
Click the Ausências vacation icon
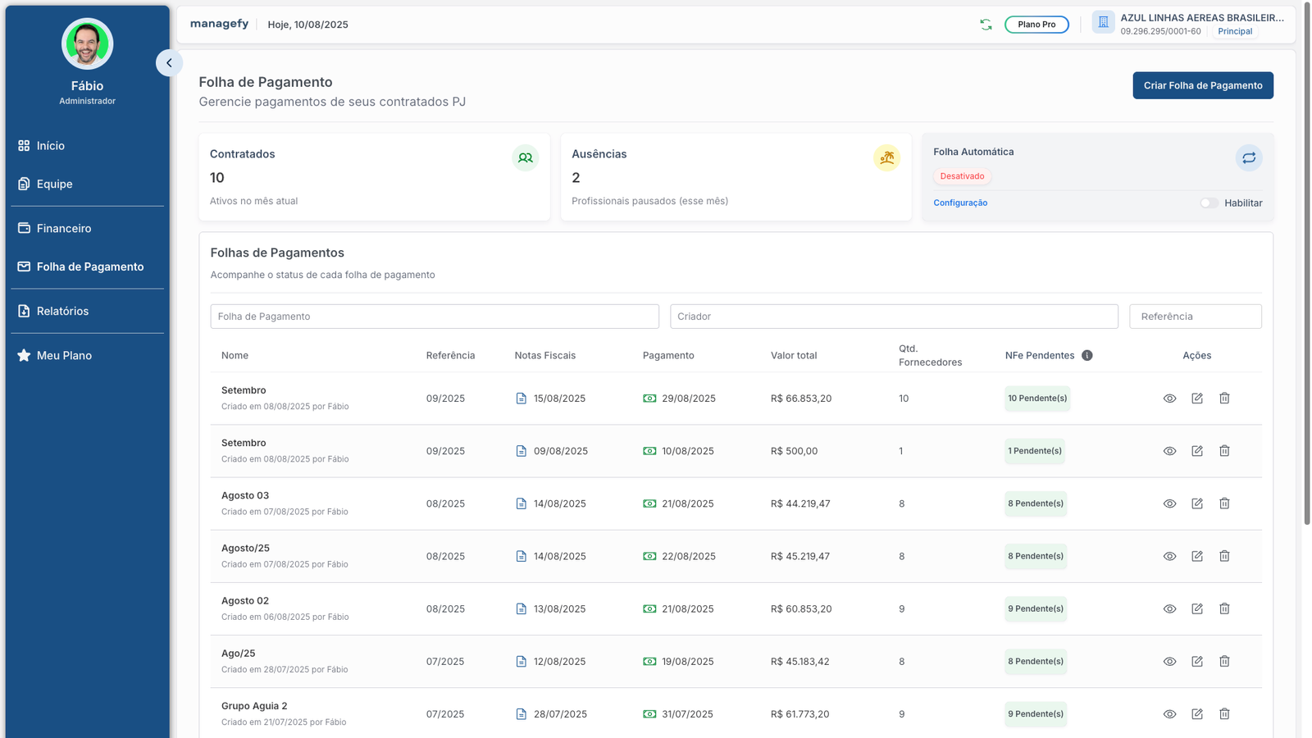[886, 158]
